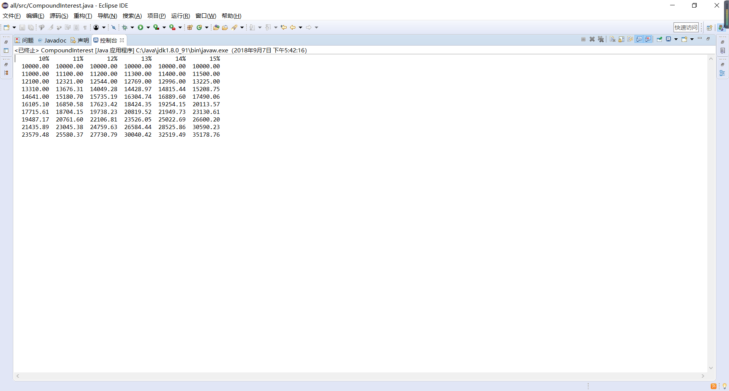Click the 快速访问 quick access field

point(686,27)
